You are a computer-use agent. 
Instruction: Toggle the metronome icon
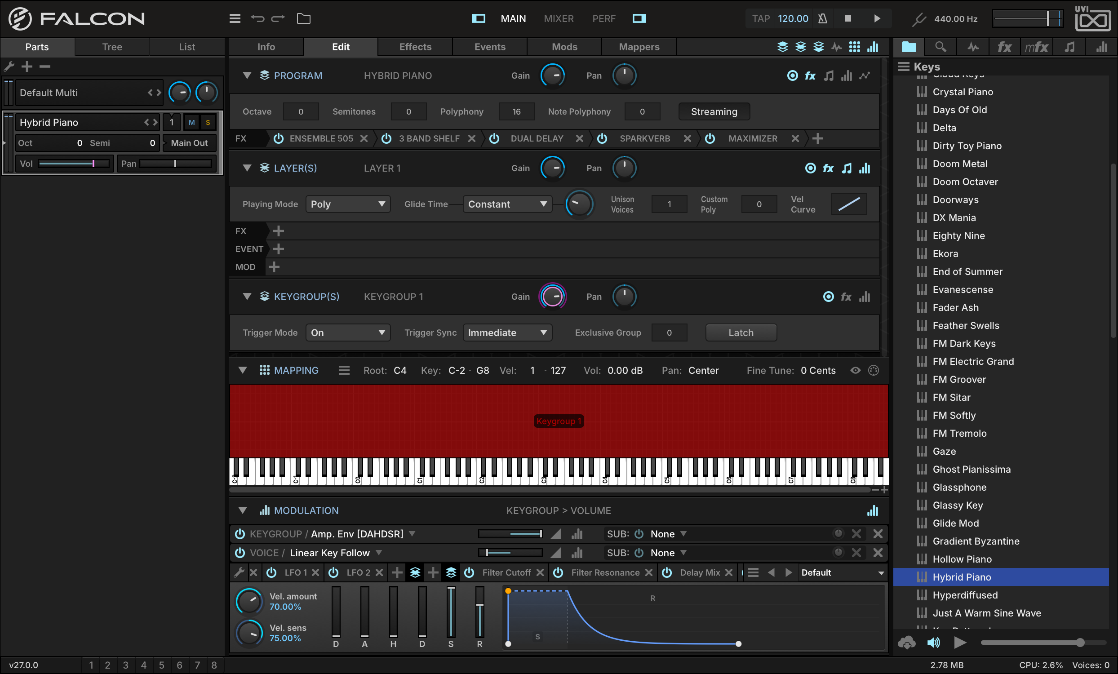pyautogui.click(x=823, y=18)
